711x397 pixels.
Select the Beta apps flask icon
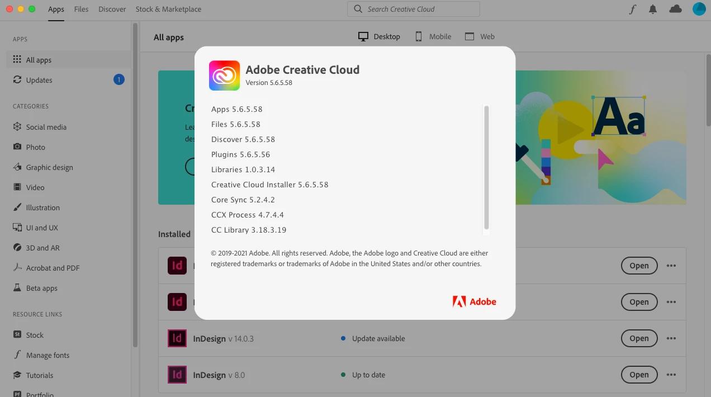(17, 287)
